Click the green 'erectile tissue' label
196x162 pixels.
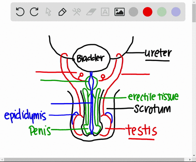(153, 97)
